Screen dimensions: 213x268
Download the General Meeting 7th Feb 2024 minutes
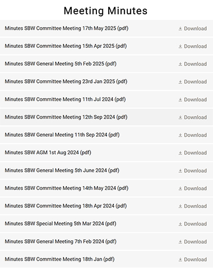[193, 242]
